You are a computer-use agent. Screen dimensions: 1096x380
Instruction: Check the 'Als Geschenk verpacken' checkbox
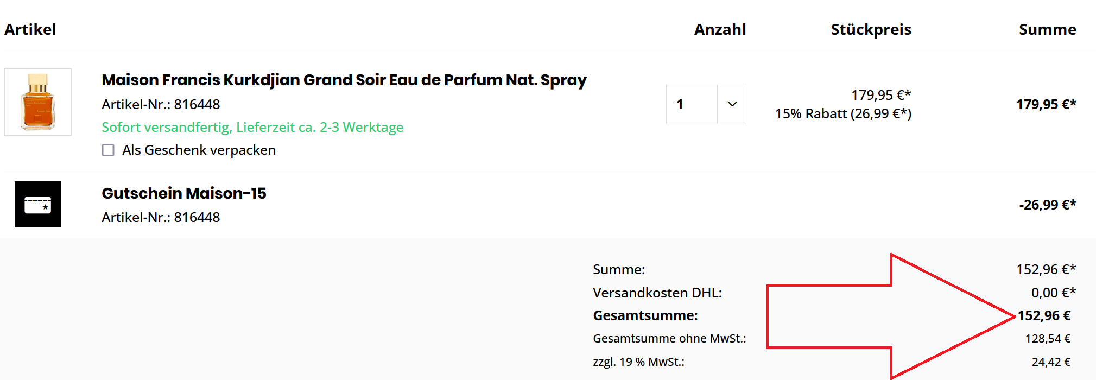pos(108,150)
